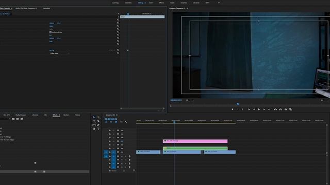Click Mark Out in the Program monitor
This screenshot has height=185, width=330.
pos(242,109)
